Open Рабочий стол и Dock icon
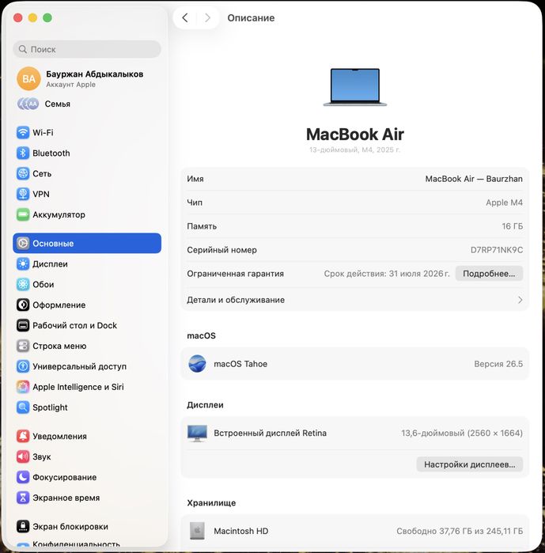545x553 pixels. tap(23, 325)
